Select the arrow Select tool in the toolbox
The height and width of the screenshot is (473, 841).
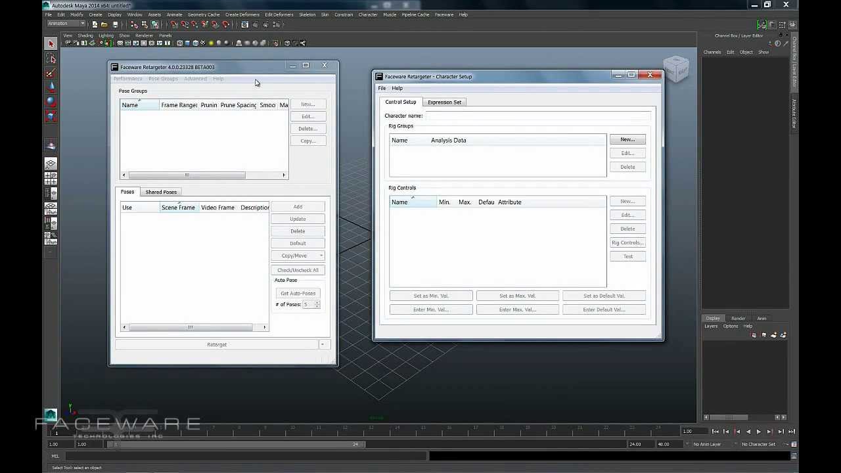pos(51,44)
